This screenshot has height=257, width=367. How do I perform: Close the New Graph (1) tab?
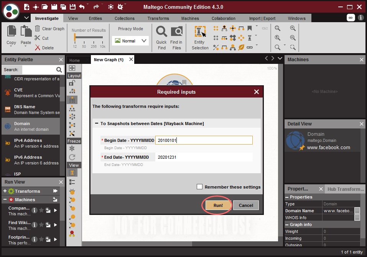[x=131, y=59]
